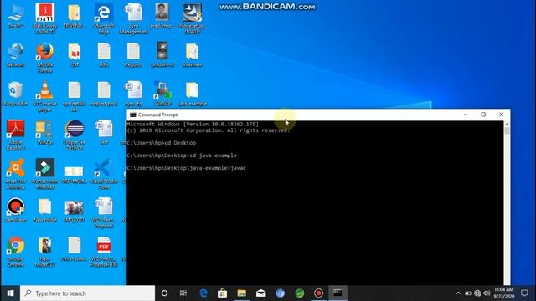Open the red record-button app on taskbar
Screen dimensions: 536x301
tap(318, 293)
